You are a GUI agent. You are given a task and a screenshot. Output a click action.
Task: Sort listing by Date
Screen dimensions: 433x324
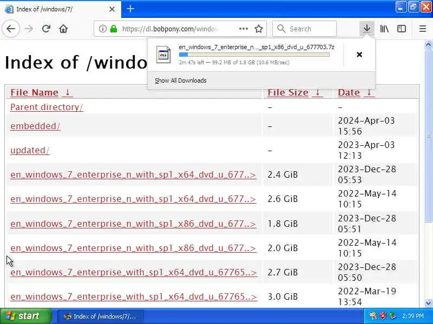(356, 92)
